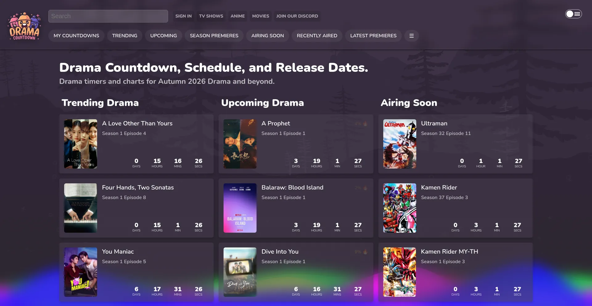
Task: Open the You Maniac poster
Action: coord(80,272)
